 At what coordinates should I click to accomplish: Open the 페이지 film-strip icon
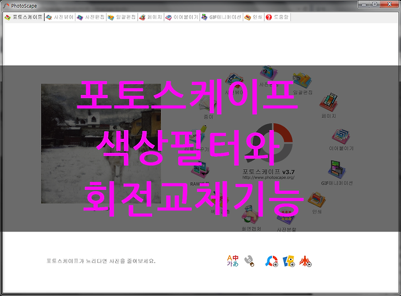click(x=329, y=102)
